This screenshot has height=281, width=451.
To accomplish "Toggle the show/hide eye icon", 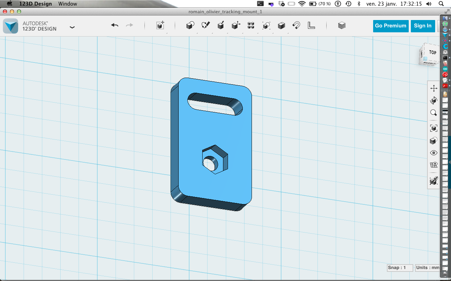I will [433, 153].
